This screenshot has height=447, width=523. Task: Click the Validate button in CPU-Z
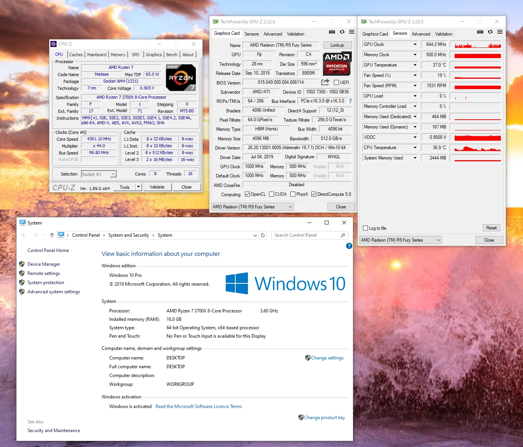[x=157, y=187]
